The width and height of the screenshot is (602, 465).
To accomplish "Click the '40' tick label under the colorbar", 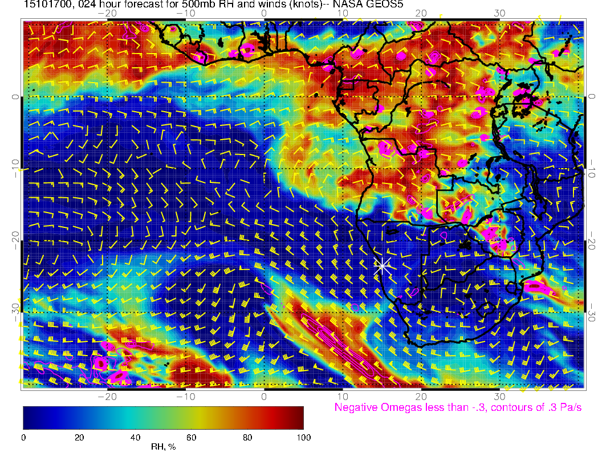I will click(x=135, y=438).
